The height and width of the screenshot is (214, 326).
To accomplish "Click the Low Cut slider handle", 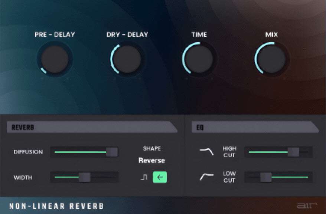I will tap(266, 177).
